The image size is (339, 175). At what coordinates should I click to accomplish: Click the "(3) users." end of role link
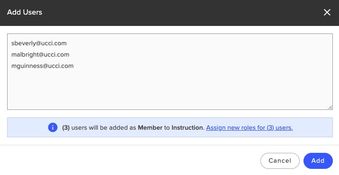[279, 127]
